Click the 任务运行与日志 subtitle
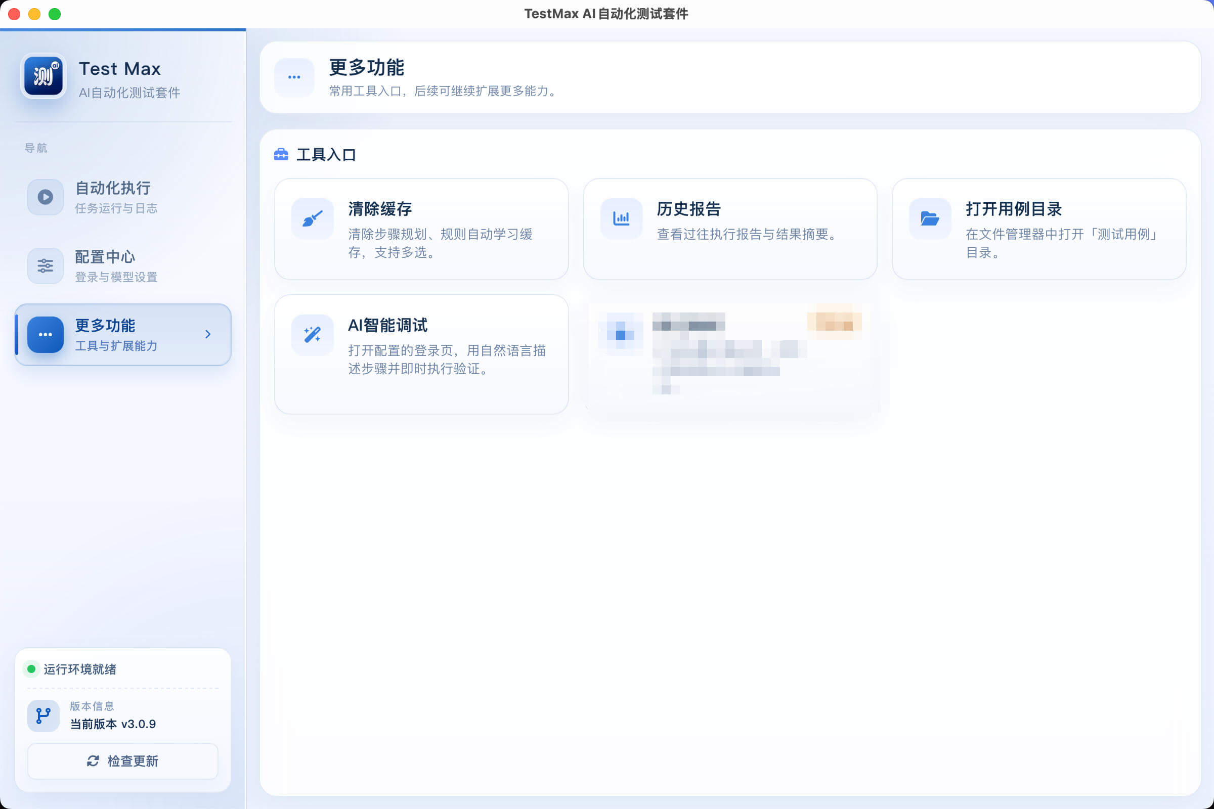Screen dimensions: 1214x809 pos(116,208)
